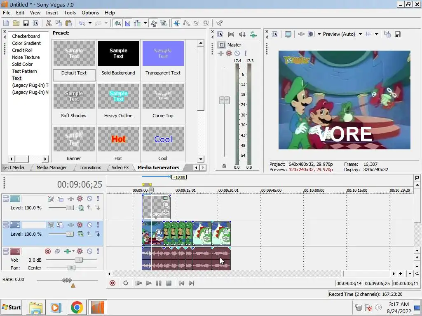
Task: Toggle Automatic Crossfades toolbar button
Action: pyautogui.click(x=128, y=23)
